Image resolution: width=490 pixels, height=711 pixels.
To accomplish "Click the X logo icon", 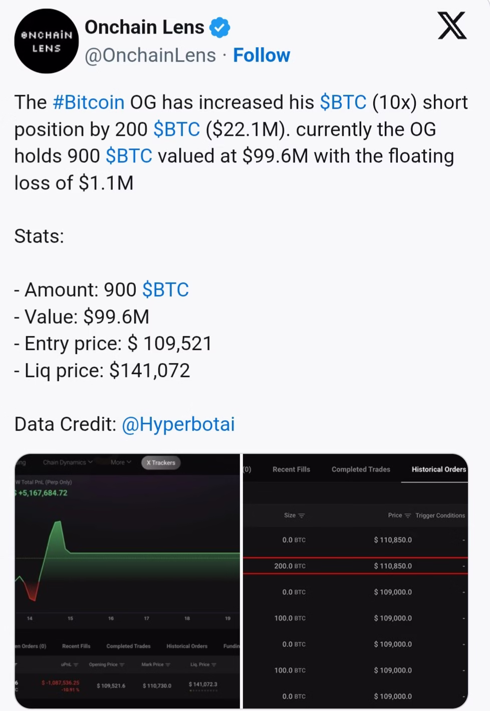I will click(452, 26).
